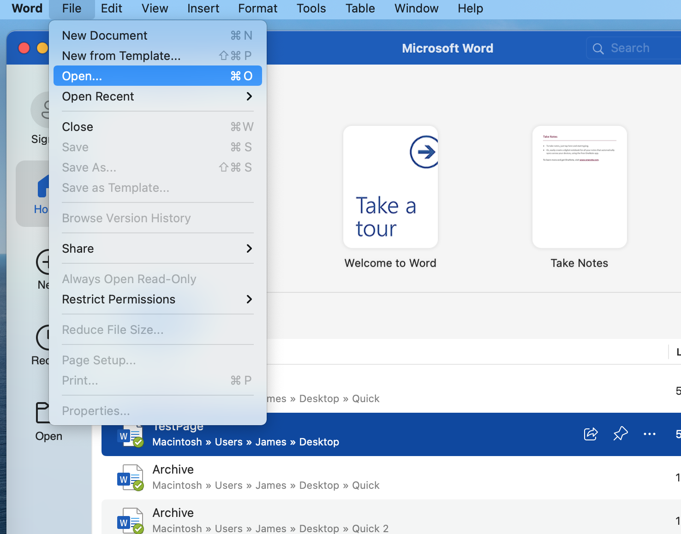Click the Take Notes caption
The width and height of the screenshot is (681, 534).
579,263
